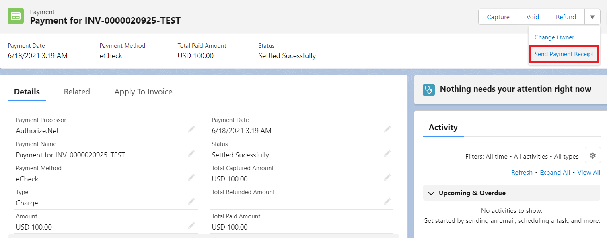The image size is (607, 238).
Task: Open the Apply To Invoice tab
Action: click(143, 92)
